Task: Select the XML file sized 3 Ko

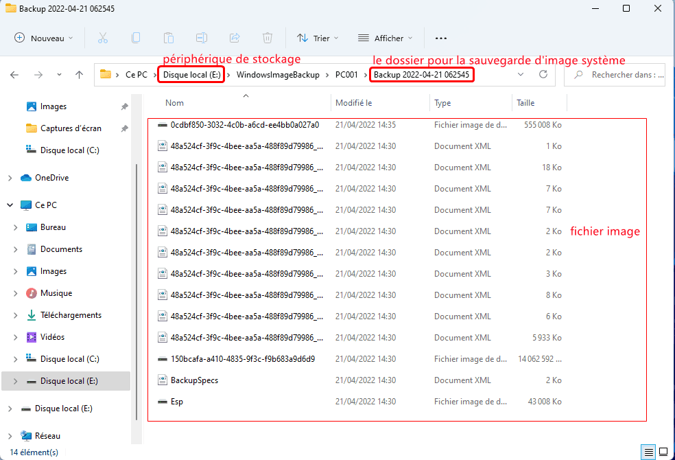Action: tap(359, 274)
